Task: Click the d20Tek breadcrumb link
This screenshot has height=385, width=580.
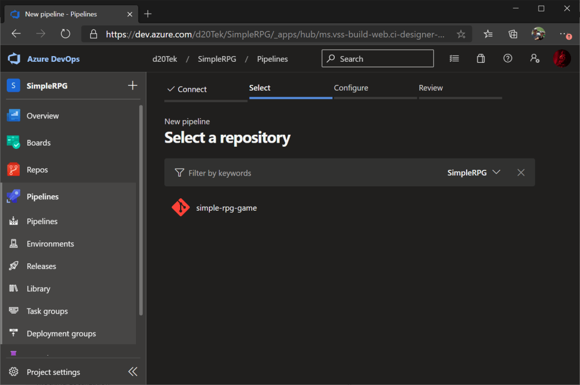Action: 165,59
